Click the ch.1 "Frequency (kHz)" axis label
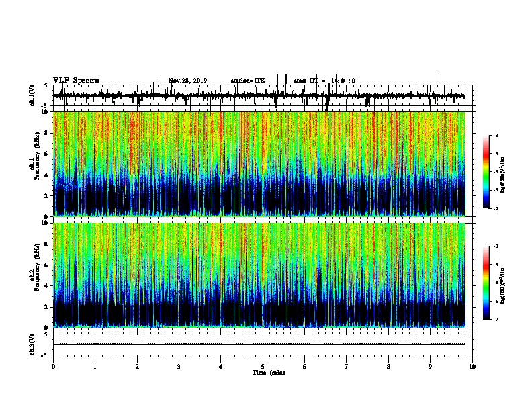This screenshot has height=411, width=532. tap(37, 155)
